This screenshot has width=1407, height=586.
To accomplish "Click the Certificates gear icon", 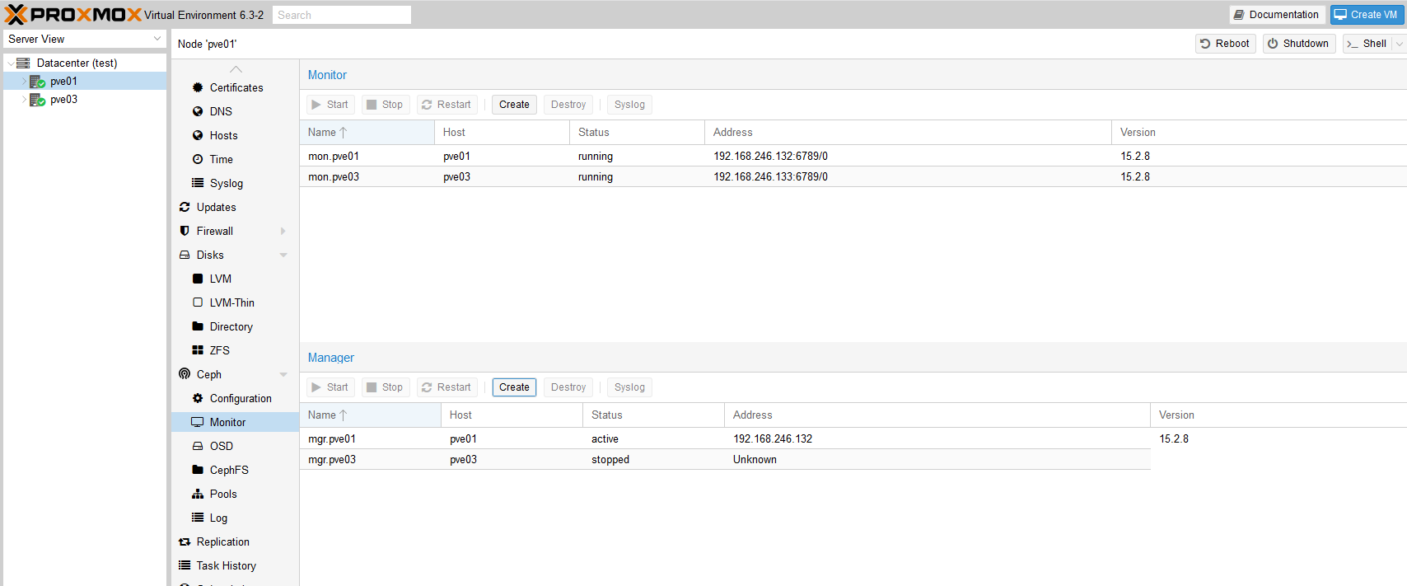I will [x=198, y=87].
